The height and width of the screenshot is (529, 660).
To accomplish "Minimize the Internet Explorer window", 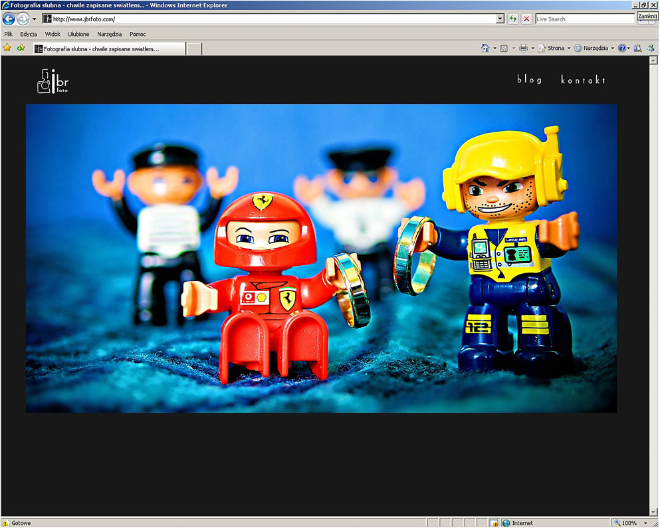I will (635, 5).
